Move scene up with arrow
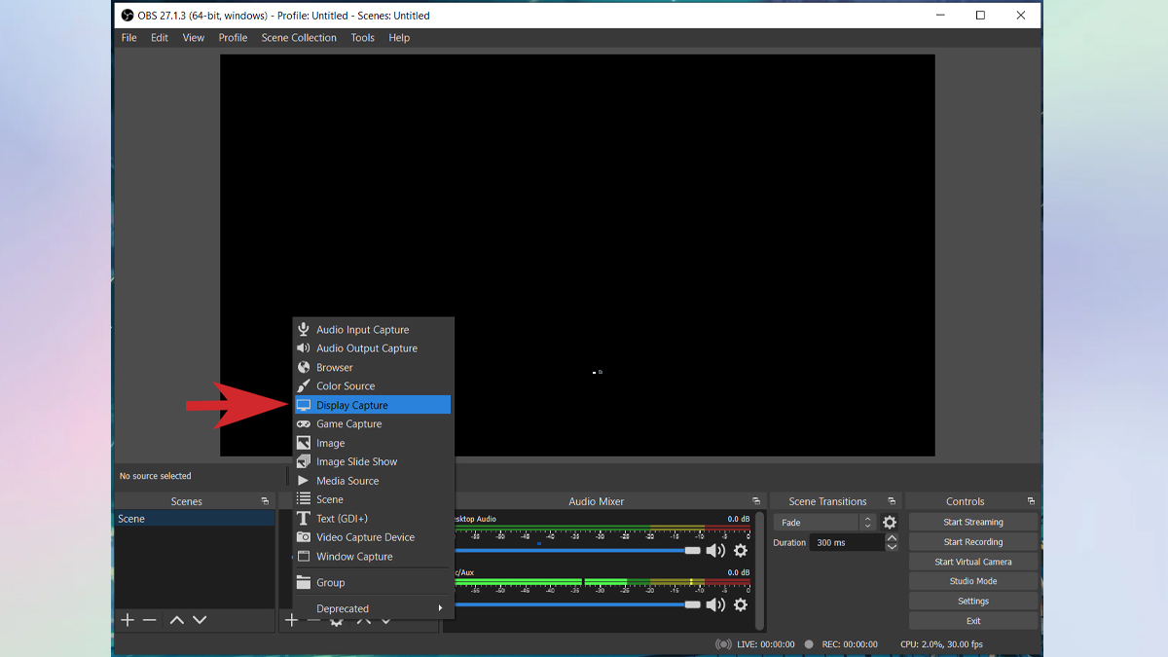This screenshot has width=1168, height=657. [x=176, y=620]
